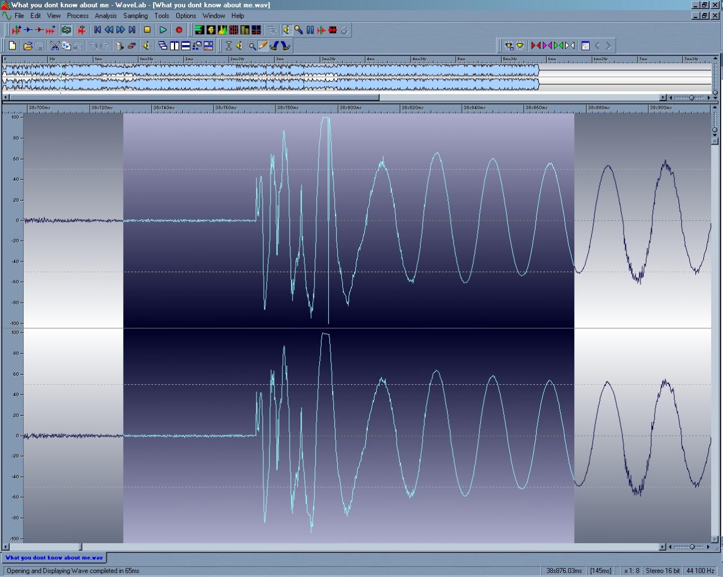Tile windows vertically
Image resolution: width=723 pixels, height=577 pixels.
(175, 46)
